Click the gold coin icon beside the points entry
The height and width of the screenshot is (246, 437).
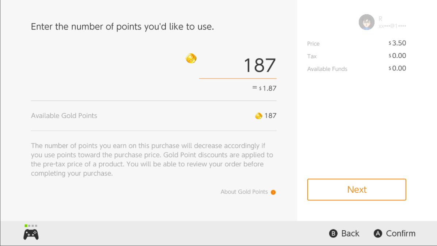point(191,58)
